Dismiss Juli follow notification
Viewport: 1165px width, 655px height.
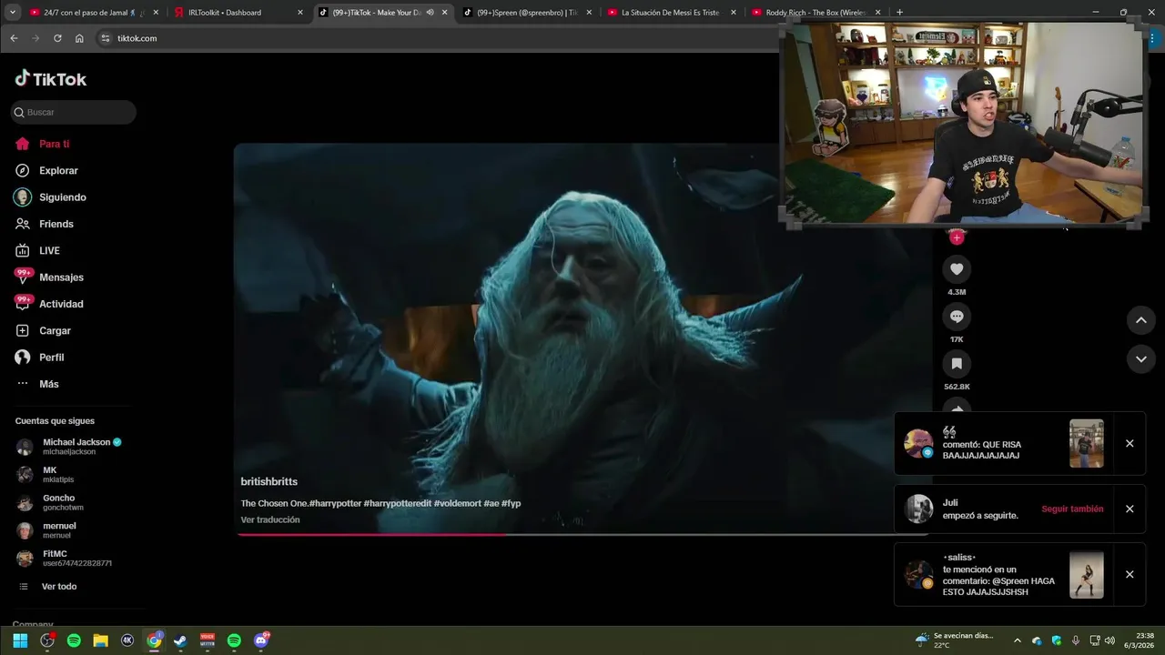[1130, 509]
